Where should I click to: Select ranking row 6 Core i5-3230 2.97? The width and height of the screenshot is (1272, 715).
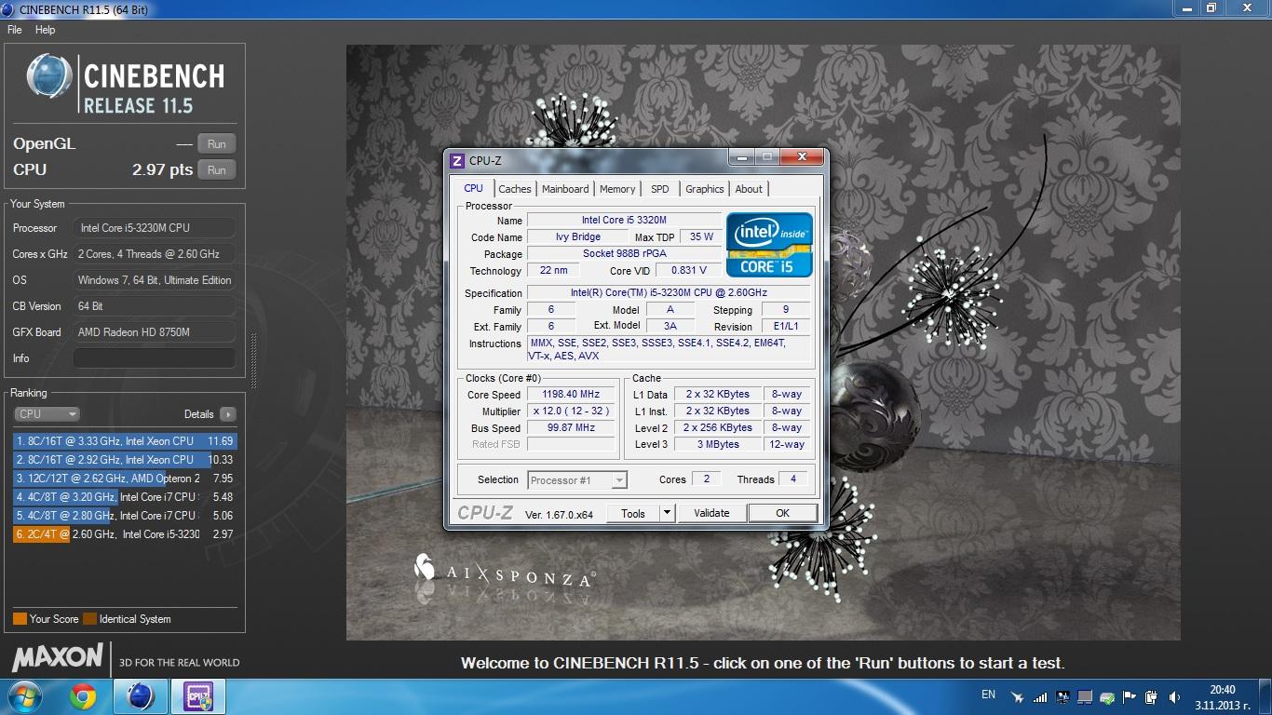tap(125, 534)
